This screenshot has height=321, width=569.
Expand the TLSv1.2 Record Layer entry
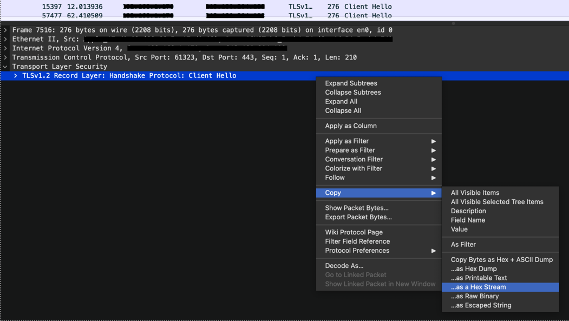coord(15,75)
